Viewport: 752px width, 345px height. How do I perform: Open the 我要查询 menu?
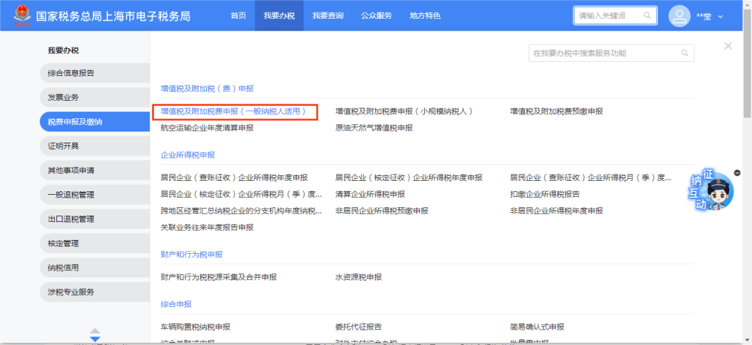pos(327,15)
